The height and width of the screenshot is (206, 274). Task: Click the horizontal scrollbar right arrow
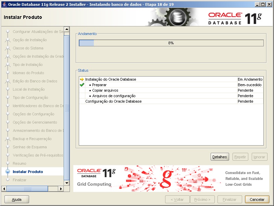(61, 189)
